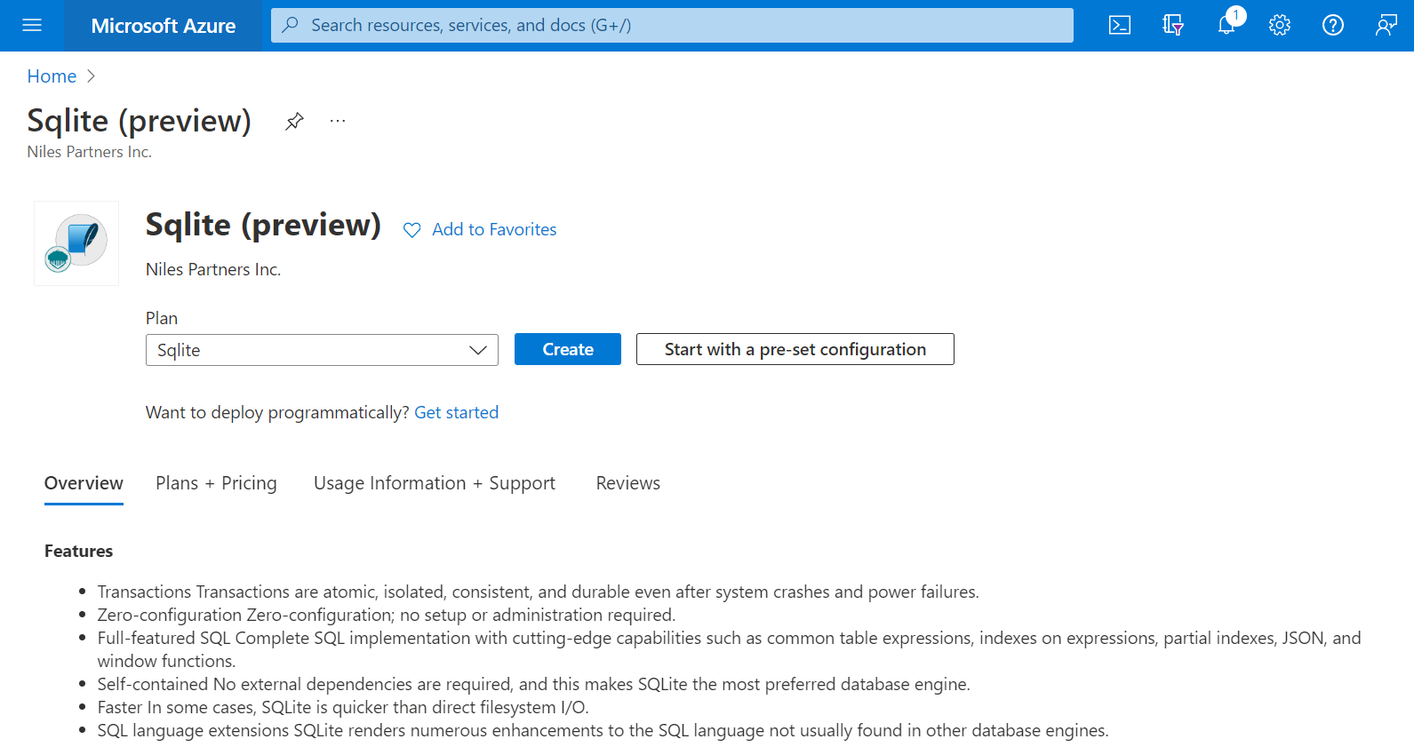Click the Sqlite product logo thumbnail
Viewport: 1414px width, 755px height.
[x=76, y=243]
